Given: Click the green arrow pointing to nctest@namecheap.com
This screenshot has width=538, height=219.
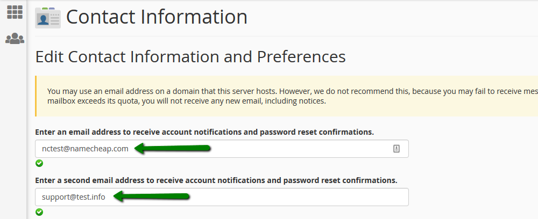Looking at the screenshot, I should [x=172, y=149].
